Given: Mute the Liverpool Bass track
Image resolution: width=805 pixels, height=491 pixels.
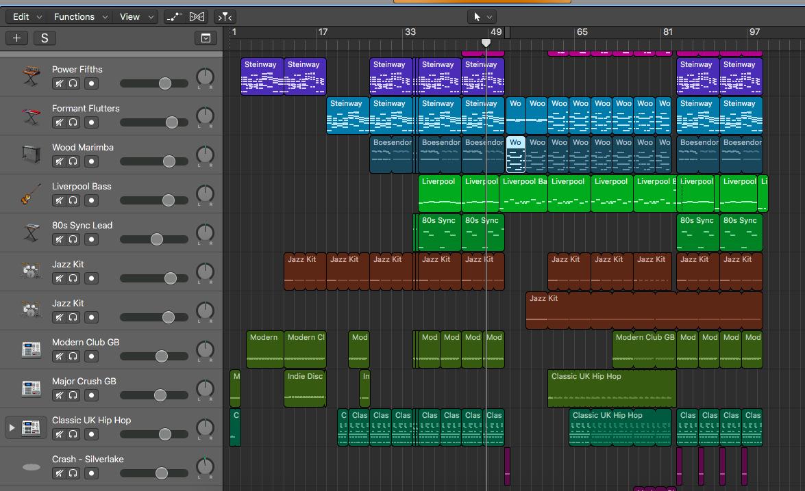Looking at the screenshot, I should pos(60,200).
